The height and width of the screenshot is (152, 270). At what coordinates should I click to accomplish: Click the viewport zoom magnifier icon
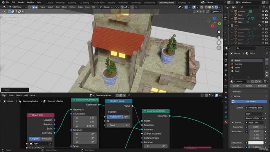219,32
